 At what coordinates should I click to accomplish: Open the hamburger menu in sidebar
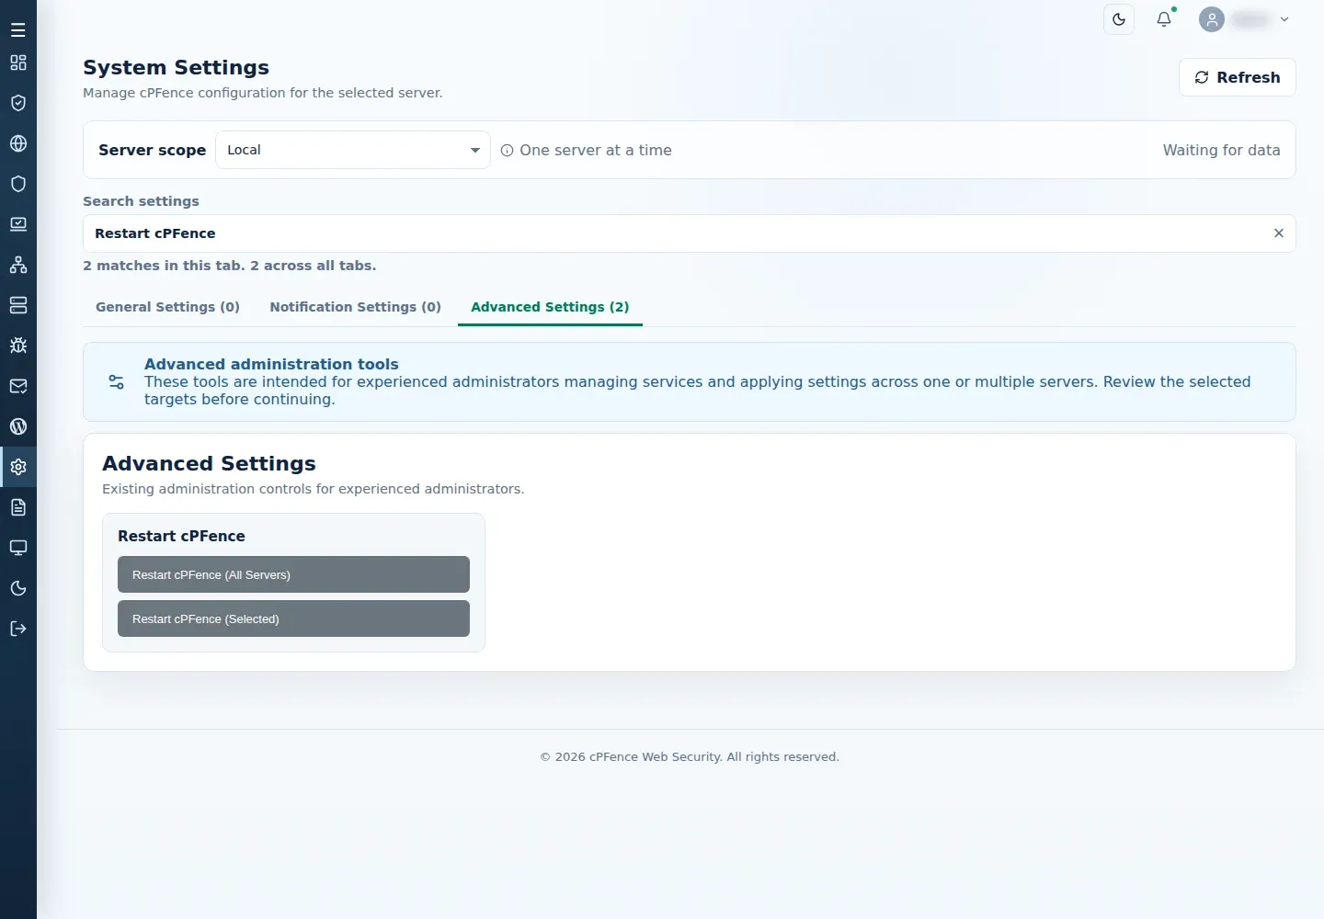(x=18, y=30)
